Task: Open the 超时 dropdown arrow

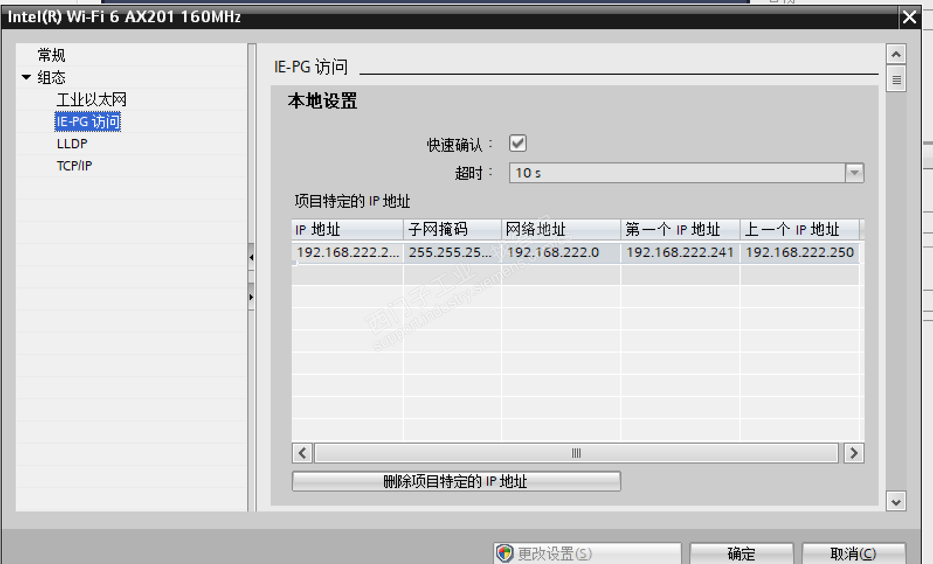Action: [x=854, y=173]
